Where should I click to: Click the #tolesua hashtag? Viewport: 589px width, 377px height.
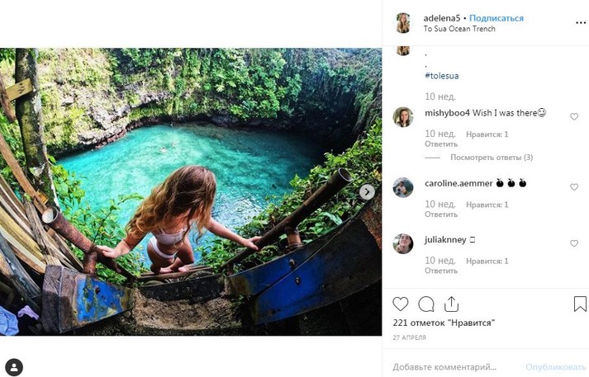[x=441, y=76]
